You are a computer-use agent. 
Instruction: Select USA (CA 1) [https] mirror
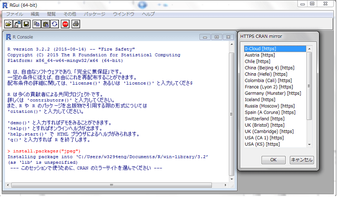click(275, 138)
